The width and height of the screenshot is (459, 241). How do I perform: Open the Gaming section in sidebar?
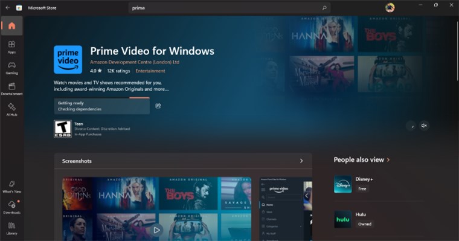pyautogui.click(x=11, y=68)
